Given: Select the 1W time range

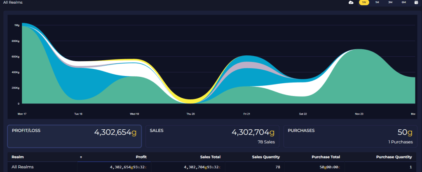Looking at the screenshot, I should click(x=364, y=2).
